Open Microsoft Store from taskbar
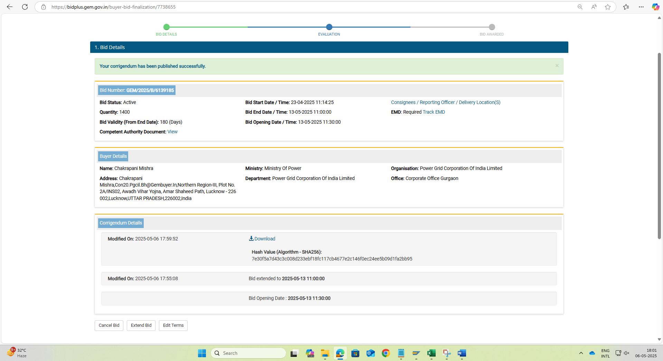The image size is (663, 361). click(356, 353)
